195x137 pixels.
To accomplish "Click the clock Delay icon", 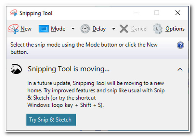I will (85, 29).
